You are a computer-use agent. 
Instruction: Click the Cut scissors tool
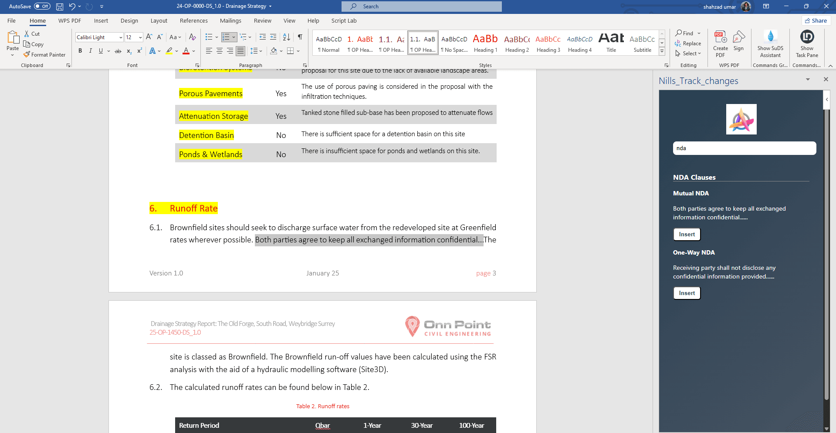32,34
